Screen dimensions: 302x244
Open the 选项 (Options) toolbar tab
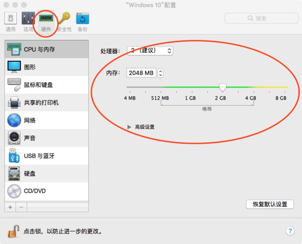(x=28, y=22)
